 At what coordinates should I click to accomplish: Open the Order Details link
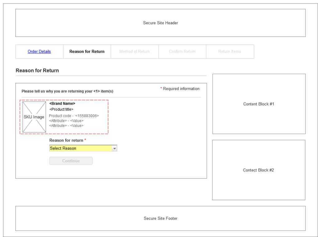tap(39, 51)
